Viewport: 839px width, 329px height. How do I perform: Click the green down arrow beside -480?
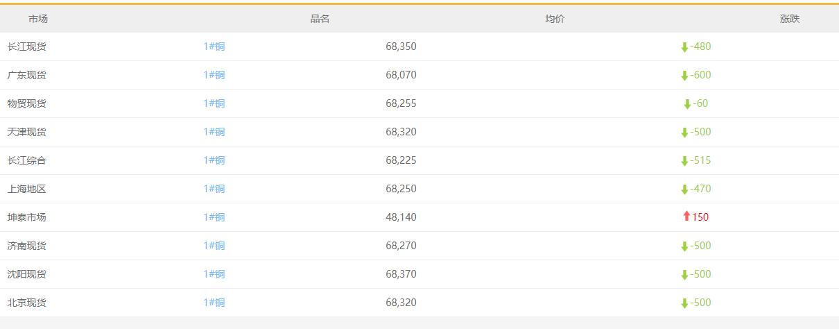(x=684, y=47)
